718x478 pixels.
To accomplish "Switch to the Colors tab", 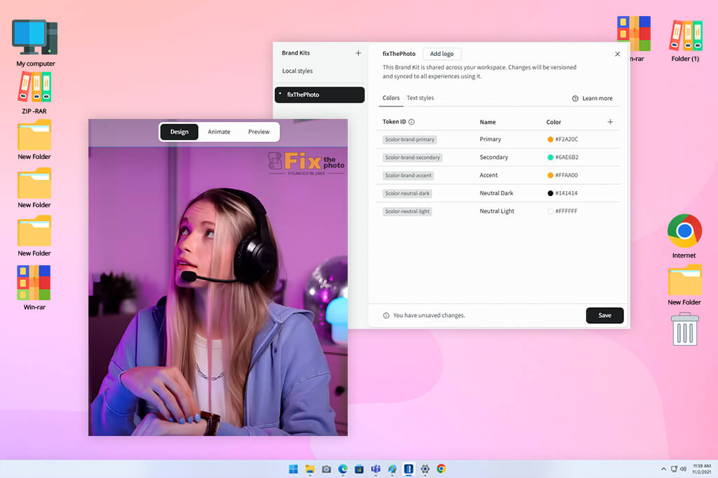I will tap(391, 98).
